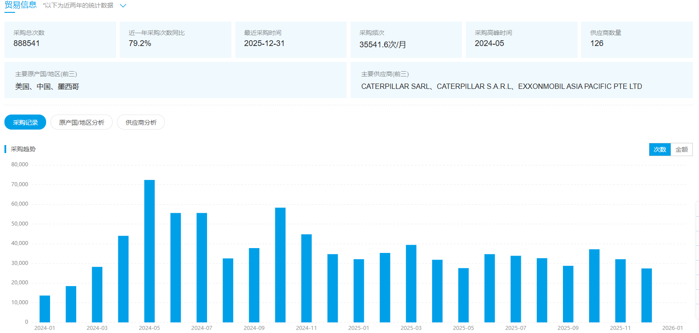This screenshot has height=333, width=699.
Task: Click the 主要原产国/地区 card listing 美国、中国、墨西哥
Action: point(175,80)
